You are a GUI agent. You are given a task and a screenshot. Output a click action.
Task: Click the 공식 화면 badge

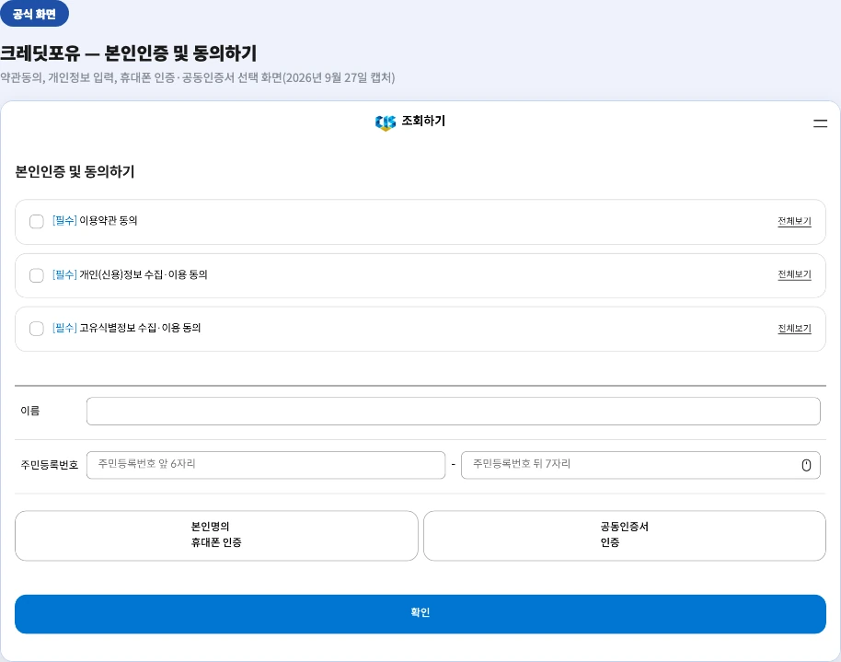coord(34,14)
